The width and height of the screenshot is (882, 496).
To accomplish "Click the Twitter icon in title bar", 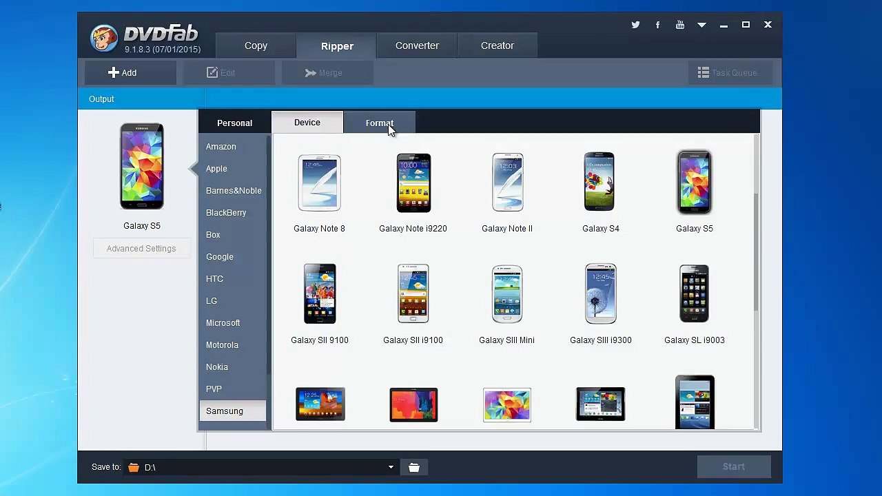I will 635,25.
